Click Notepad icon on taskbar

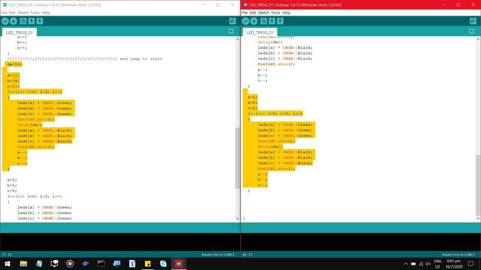pos(39,264)
